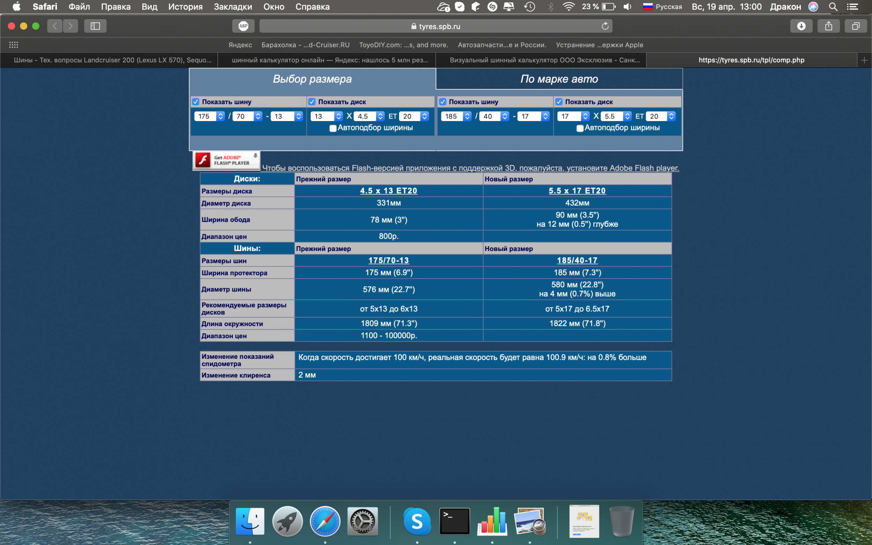Open rim width 5.5 dropdown

[616, 116]
